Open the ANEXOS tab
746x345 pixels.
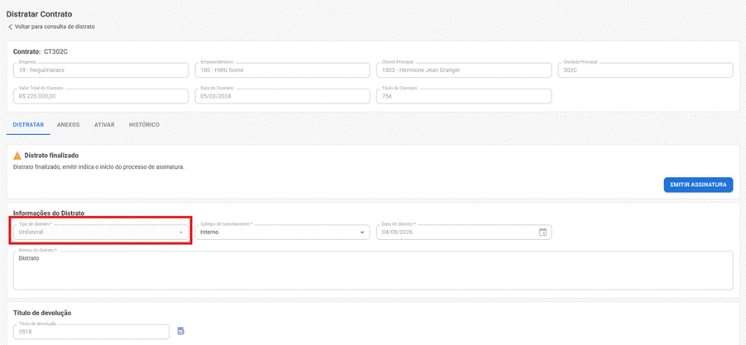pyautogui.click(x=68, y=125)
